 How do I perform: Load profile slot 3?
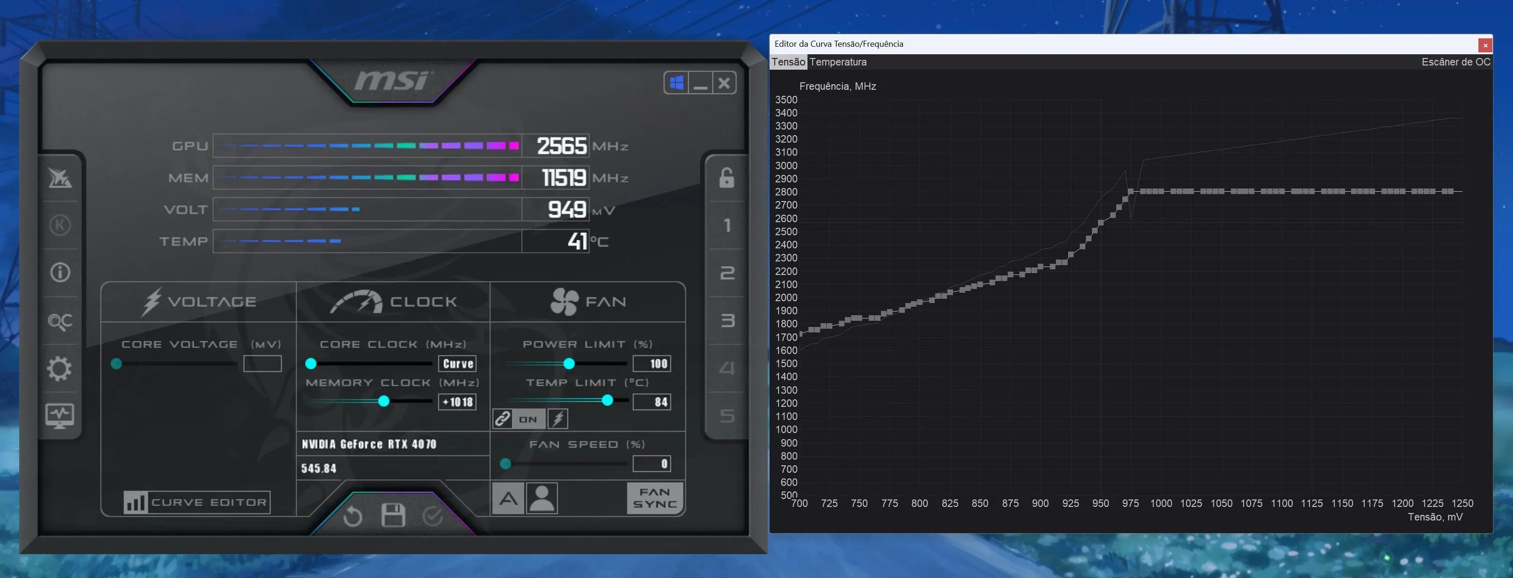[x=727, y=320]
